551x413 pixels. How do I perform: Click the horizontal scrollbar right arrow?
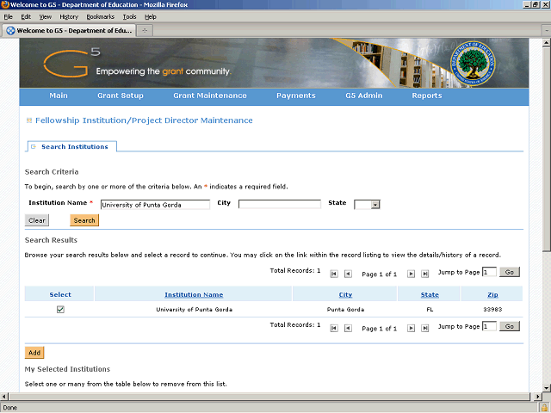537,397
